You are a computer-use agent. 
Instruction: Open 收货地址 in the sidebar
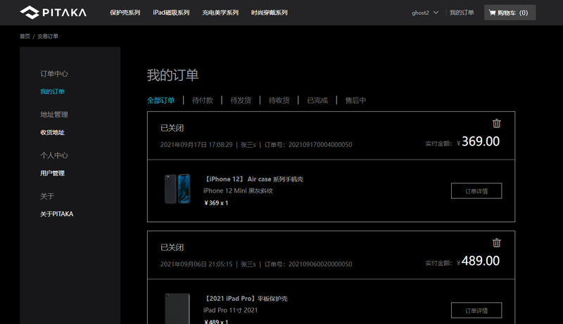coord(52,132)
